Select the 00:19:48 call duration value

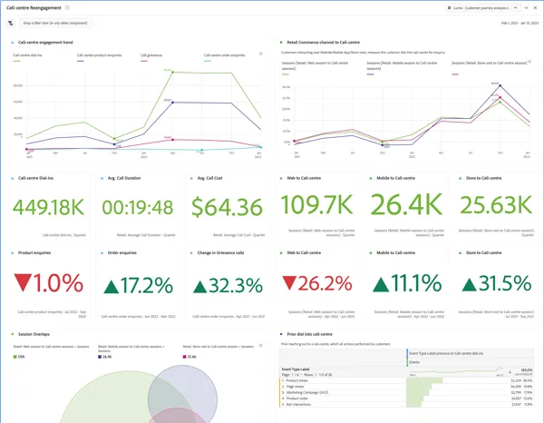[138, 207]
